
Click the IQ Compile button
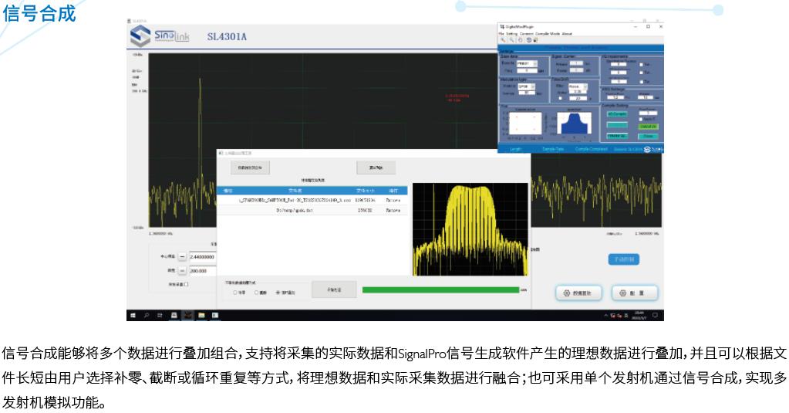[x=617, y=113]
